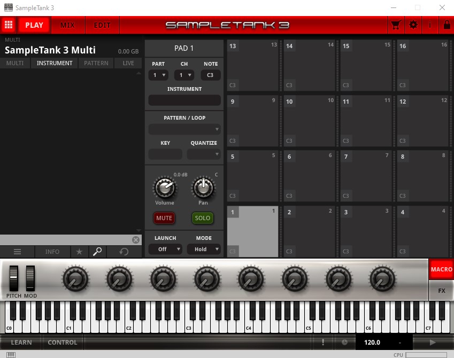Open the info icon in header
The image size is (454, 358).
(430, 25)
